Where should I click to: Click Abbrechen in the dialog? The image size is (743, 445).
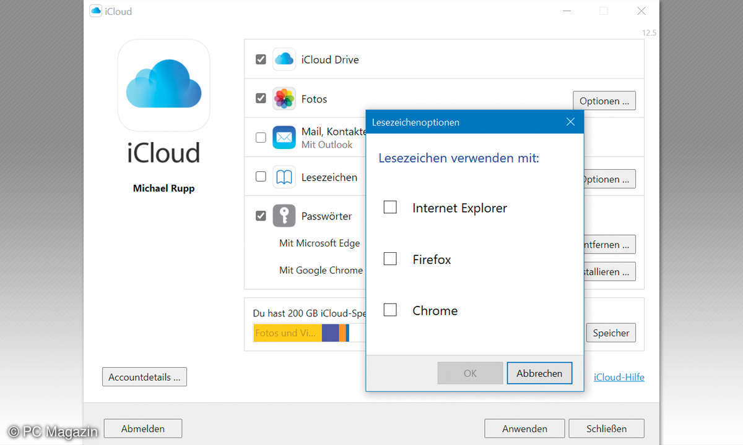pos(539,373)
